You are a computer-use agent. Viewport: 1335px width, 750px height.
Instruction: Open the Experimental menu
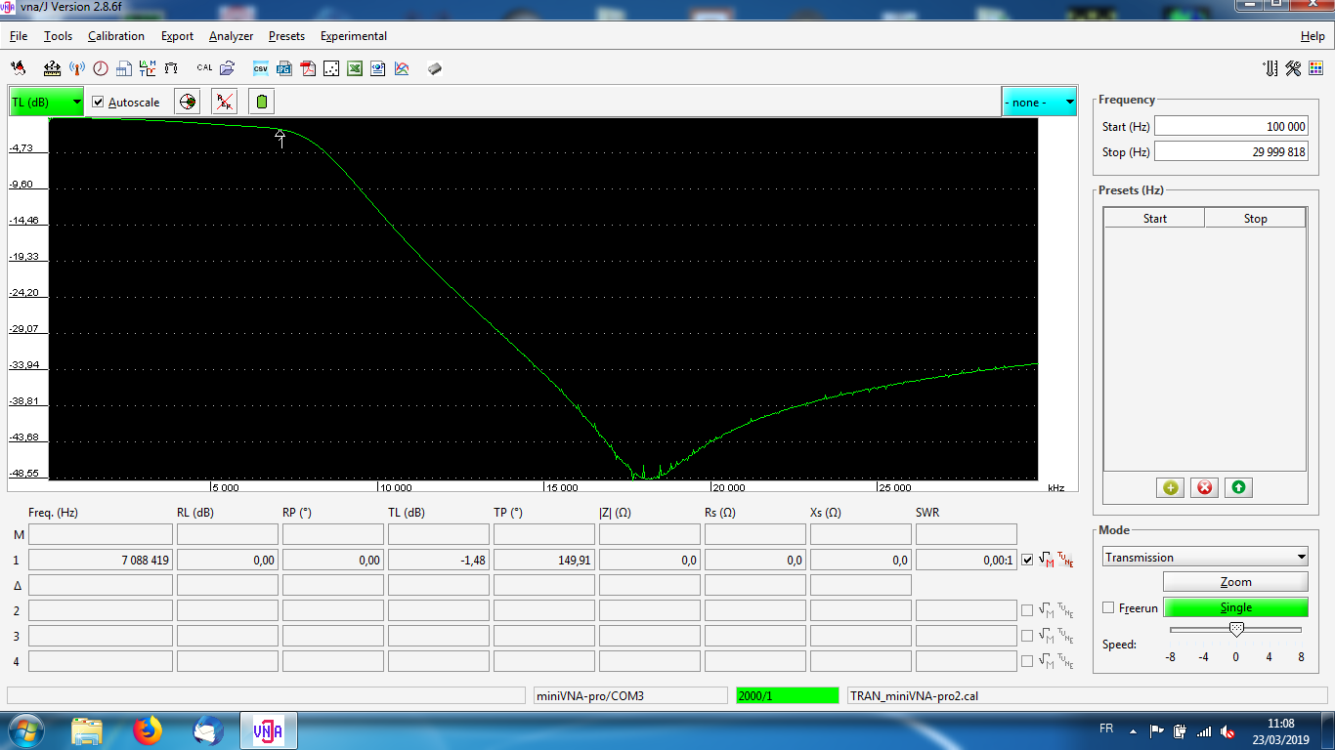(x=354, y=36)
